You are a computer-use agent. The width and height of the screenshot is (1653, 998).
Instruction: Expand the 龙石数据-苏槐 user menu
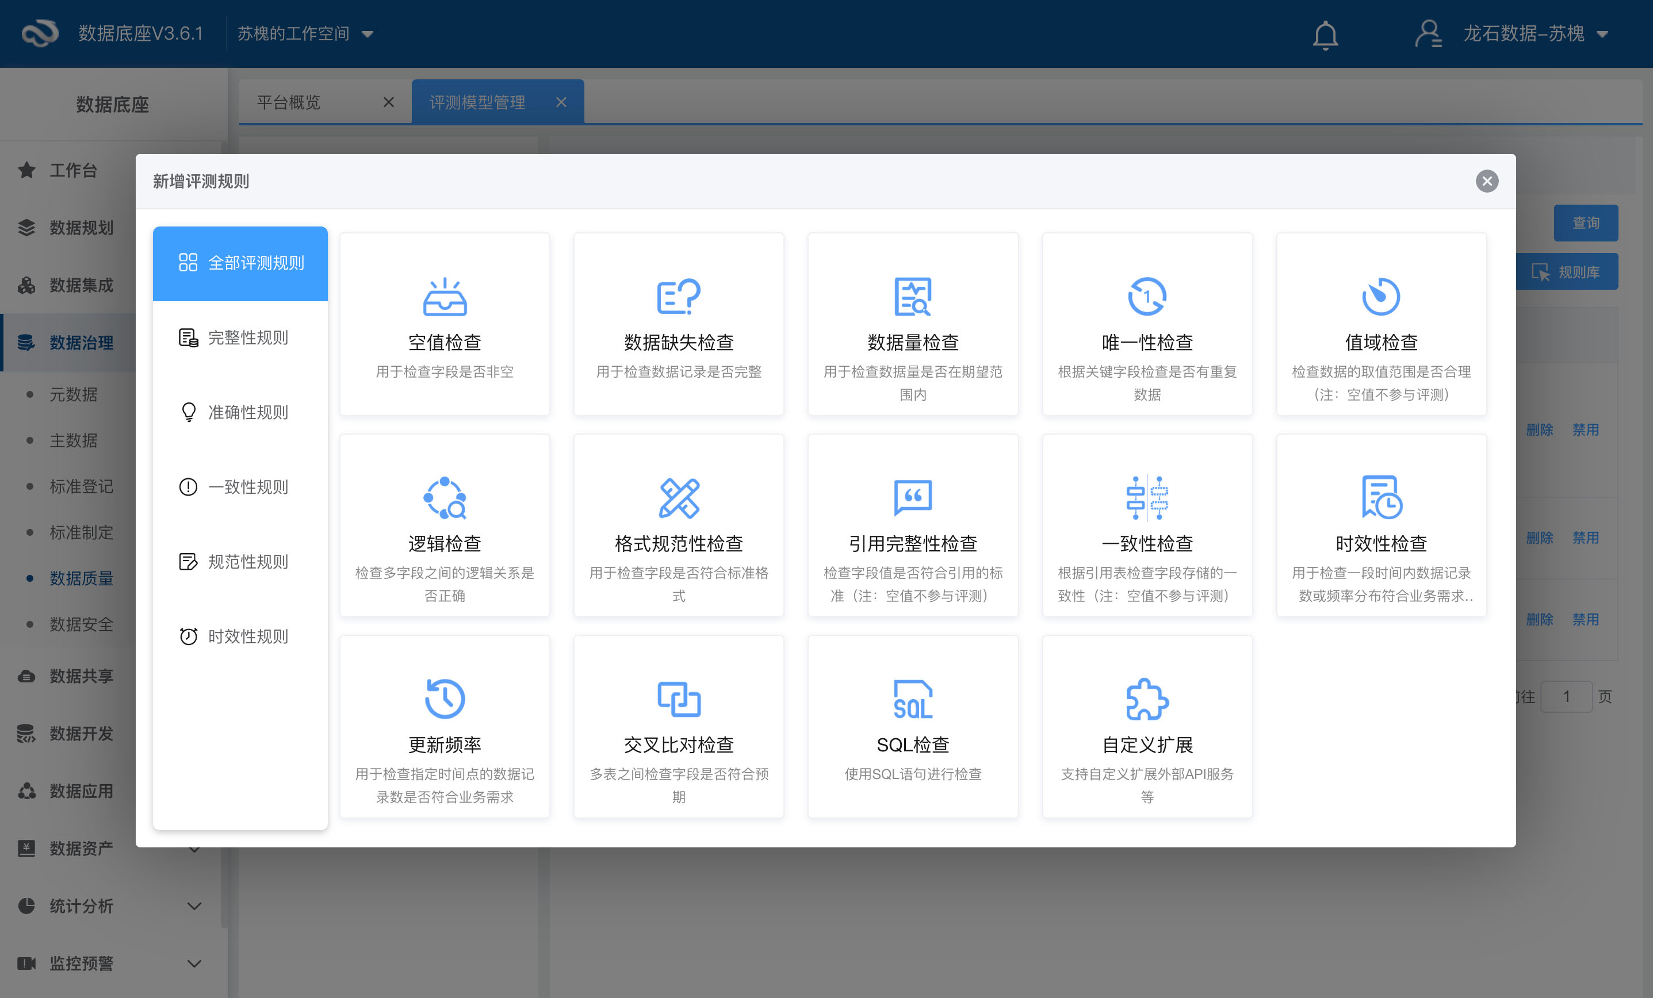coord(1523,33)
